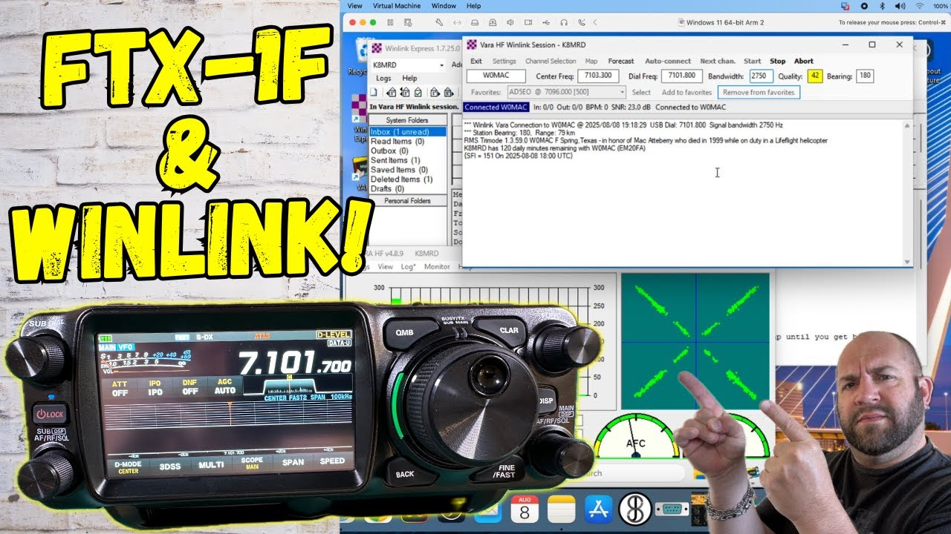Click the new message icon in Winlink Express
The width and height of the screenshot is (951, 534).
(x=374, y=92)
